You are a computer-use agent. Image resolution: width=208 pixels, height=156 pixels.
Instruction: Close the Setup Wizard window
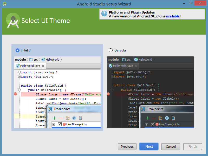coord(200,3)
